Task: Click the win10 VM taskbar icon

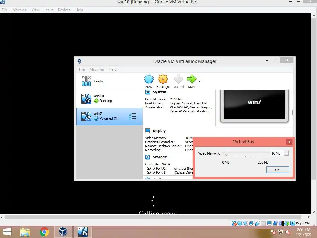Action: click(x=82, y=232)
